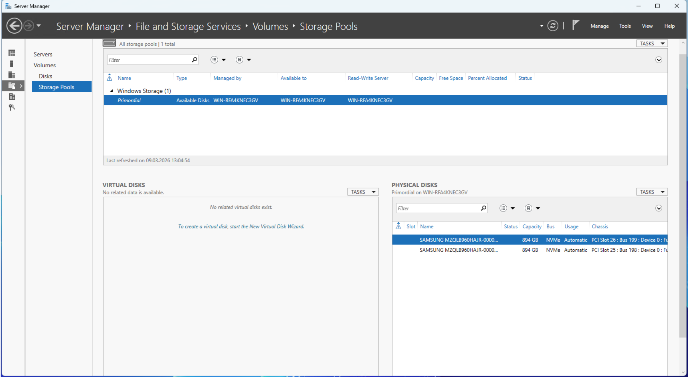The height and width of the screenshot is (377, 690).
Task: Click search icon in storage pools filter
Action: click(x=194, y=60)
